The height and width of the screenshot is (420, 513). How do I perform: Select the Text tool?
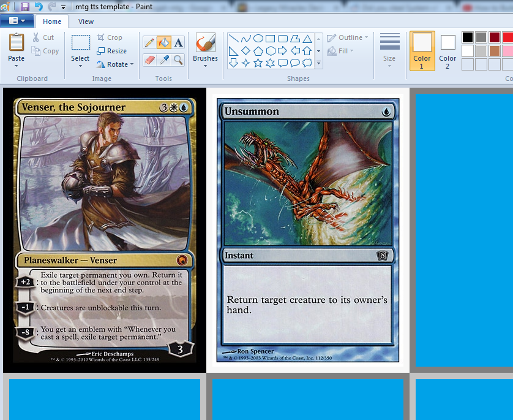click(178, 42)
